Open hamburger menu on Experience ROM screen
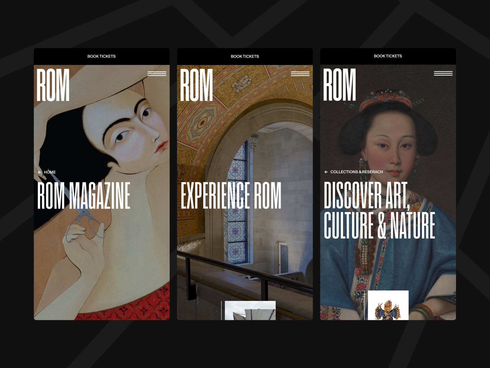 tap(300, 74)
